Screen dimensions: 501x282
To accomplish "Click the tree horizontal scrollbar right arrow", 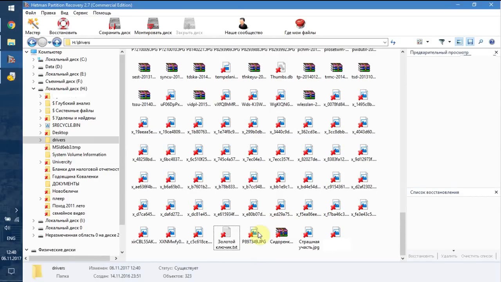I will coord(116,258).
